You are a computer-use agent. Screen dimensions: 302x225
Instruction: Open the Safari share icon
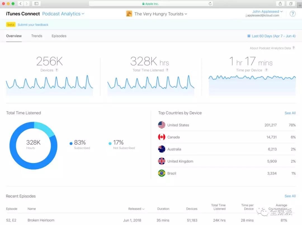[x=280, y=4]
